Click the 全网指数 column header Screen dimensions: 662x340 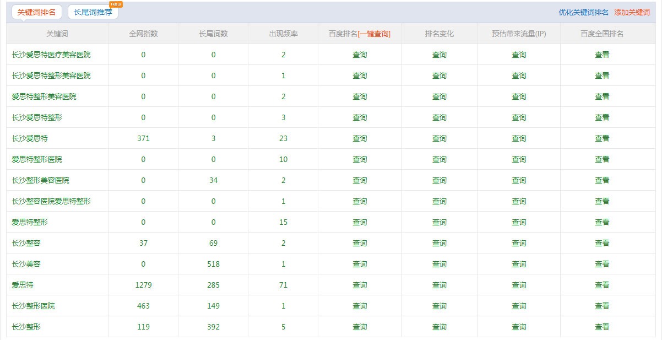143,34
